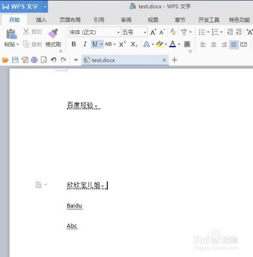Add a new document tab
The image size is (253, 257).
click(x=175, y=60)
